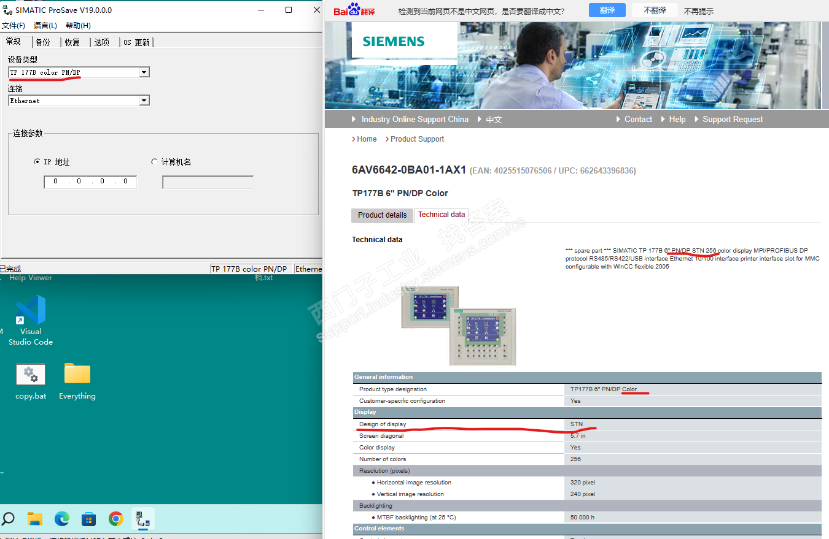Switch to the 常规 tab
Screen dimensions: 829x539
click(14, 41)
